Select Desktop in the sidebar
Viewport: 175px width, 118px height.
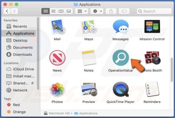coord(19,40)
